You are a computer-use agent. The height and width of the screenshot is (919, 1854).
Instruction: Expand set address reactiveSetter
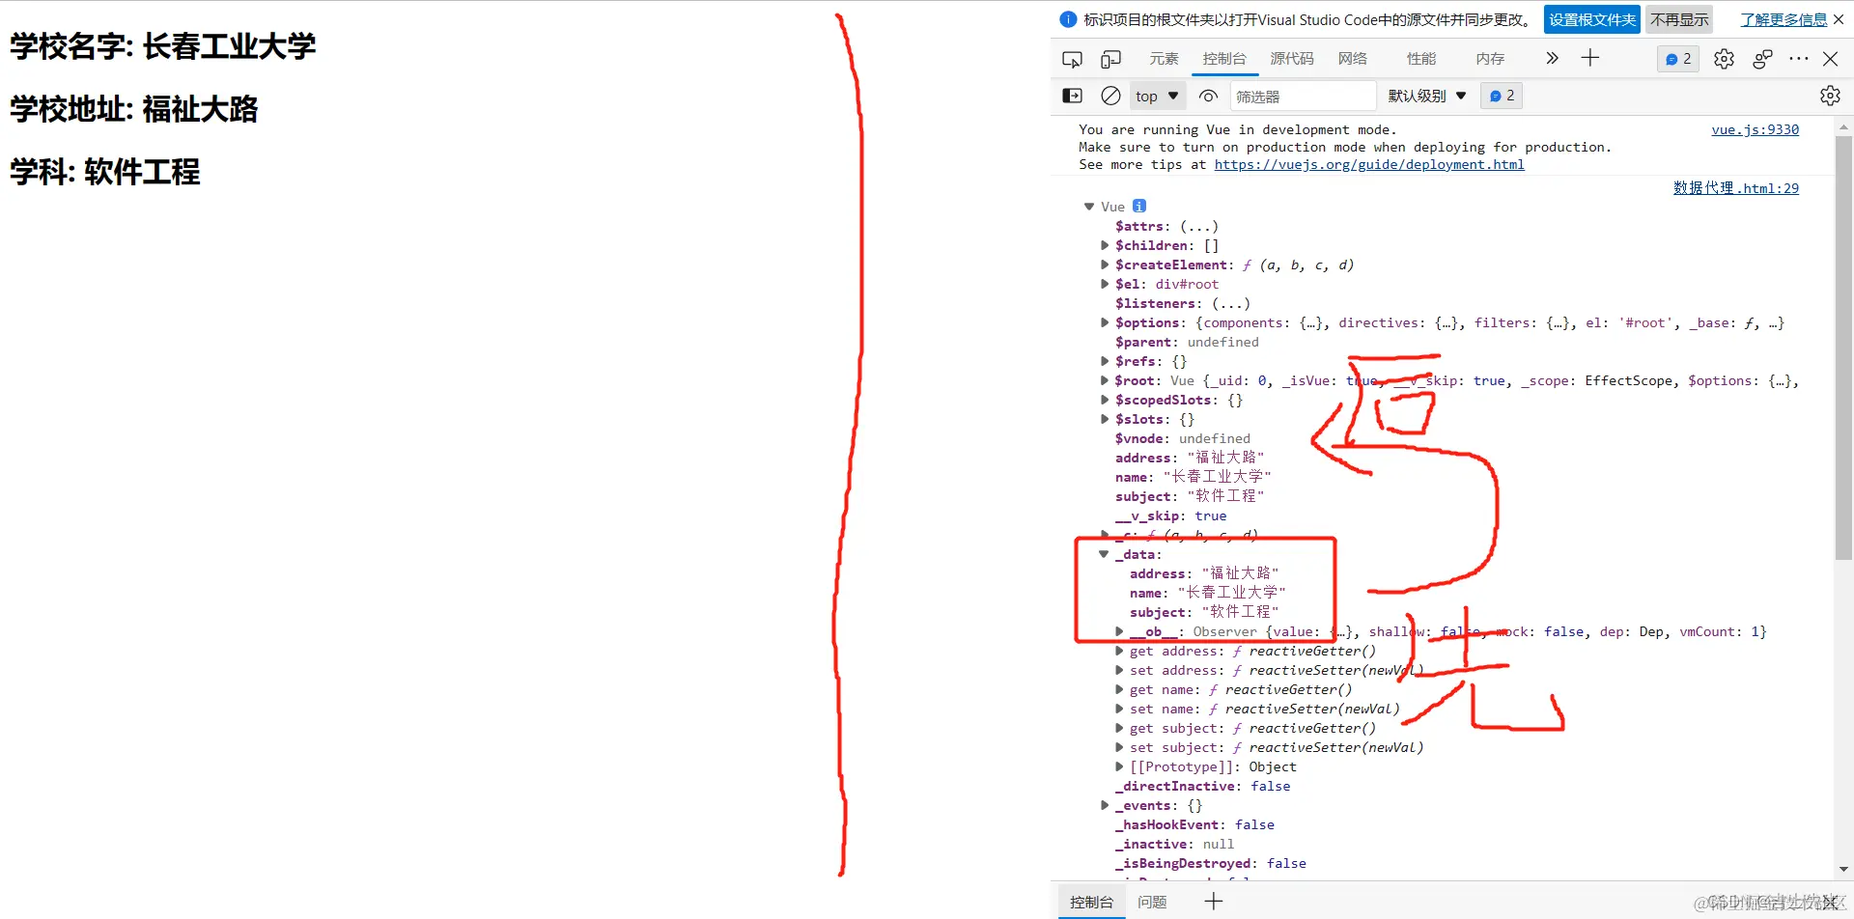click(x=1119, y=670)
